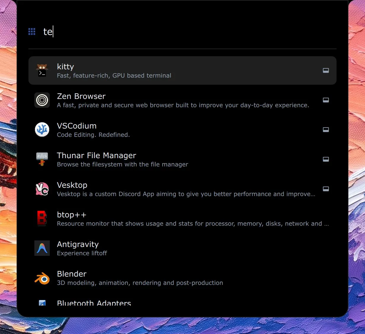Launch the Thunar File Manager icon
Viewport: 365px width, 334px height.
[42, 159]
